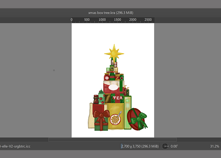Click the 1000 mark on the horizontal ruler
The width and height of the screenshot is (221, 158).
coord(102,20)
